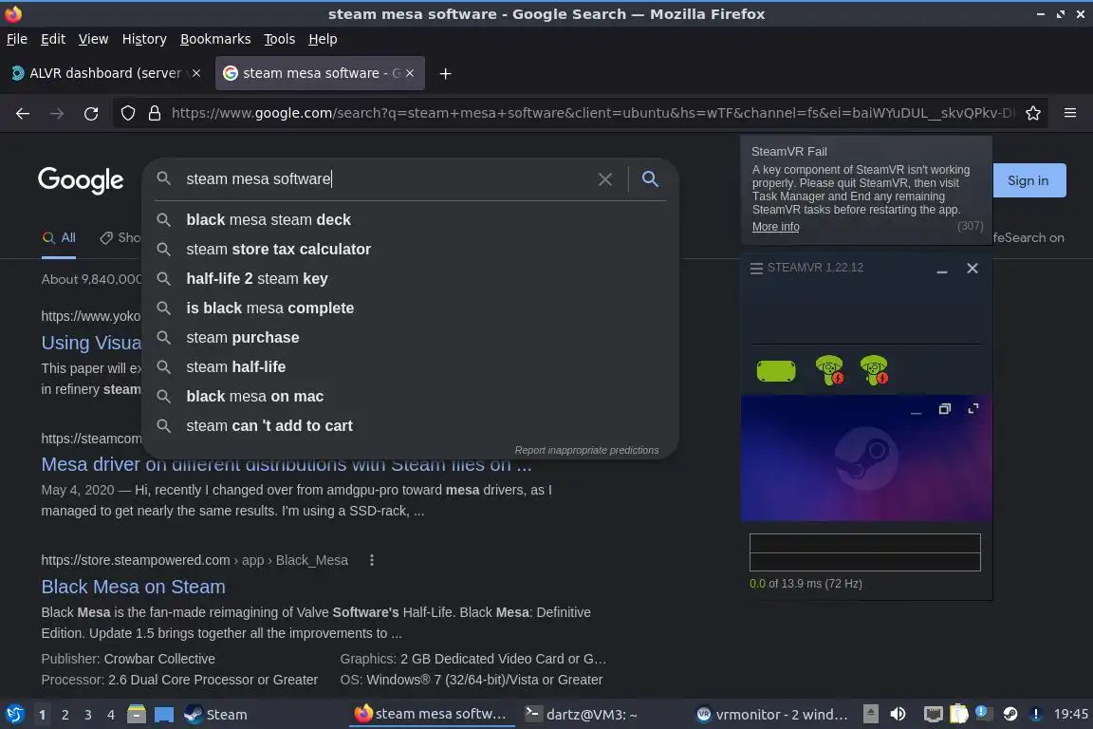The width and height of the screenshot is (1093, 729).
Task: Close the steam mesa software tab
Action: click(x=410, y=73)
